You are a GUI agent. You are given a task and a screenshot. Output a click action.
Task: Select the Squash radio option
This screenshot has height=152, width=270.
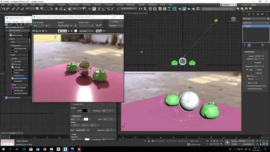pyautogui.click(x=255, y=70)
